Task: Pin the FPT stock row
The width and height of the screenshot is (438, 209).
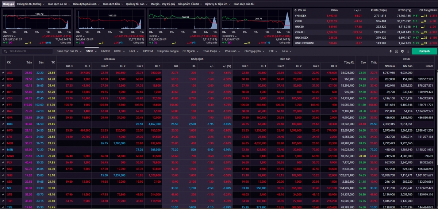Action: coord(3,104)
